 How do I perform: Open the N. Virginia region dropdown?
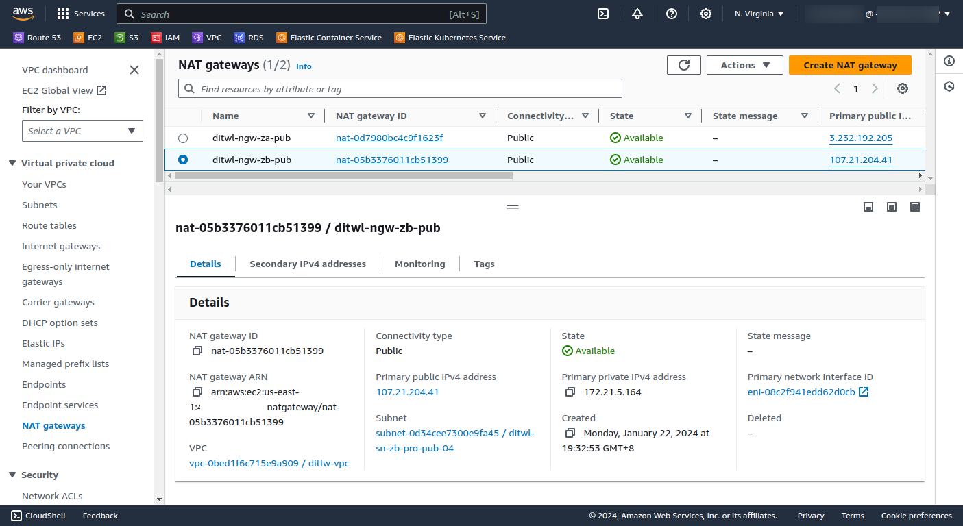[759, 14]
